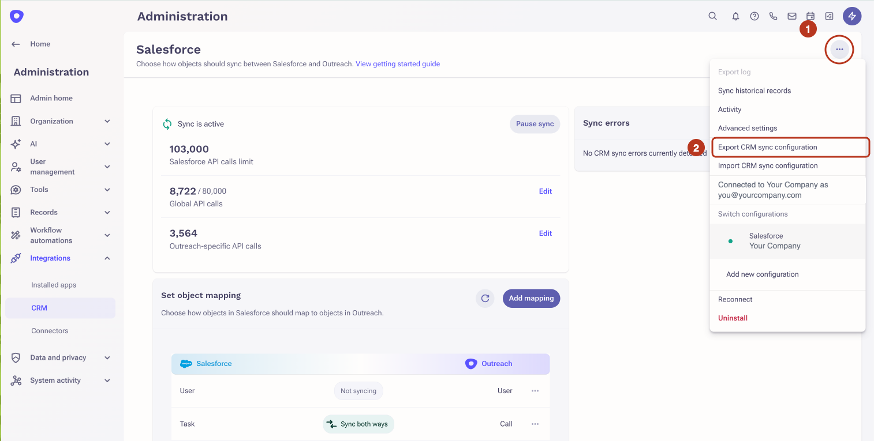Viewport: 874px width, 441px height.
Task: Click the 103,000 API calls limit value
Action: (x=189, y=149)
